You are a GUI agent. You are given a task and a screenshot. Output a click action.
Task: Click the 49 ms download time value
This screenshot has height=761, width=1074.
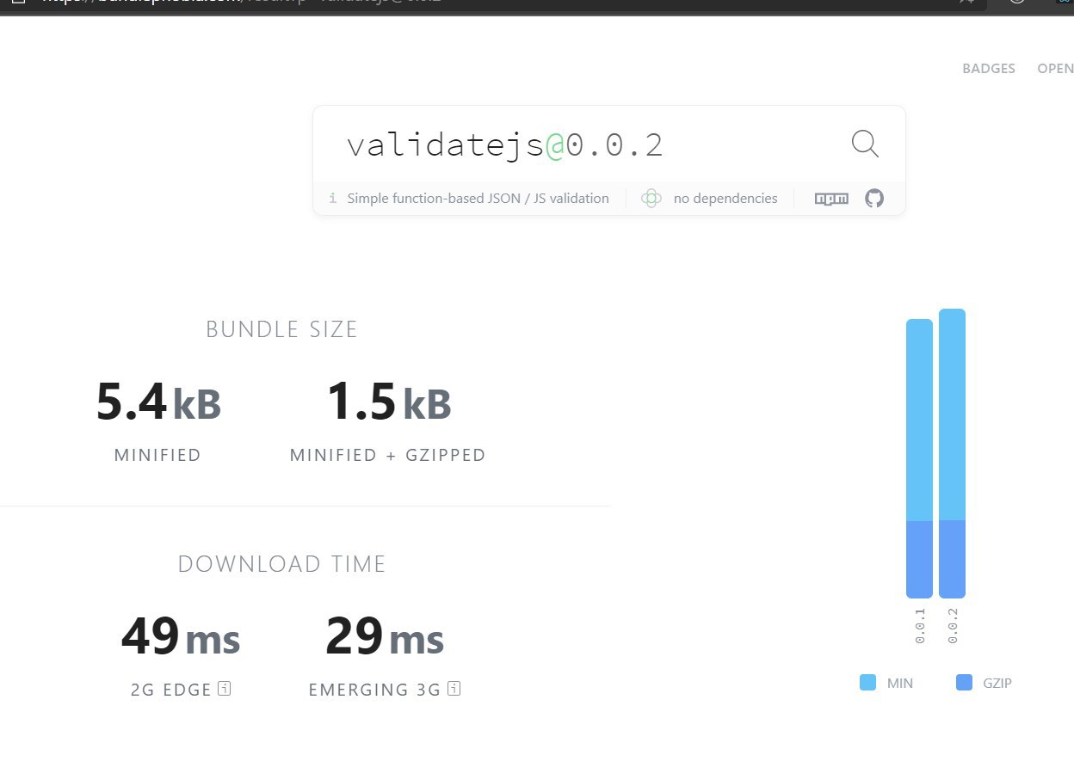(x=180, y=637)
